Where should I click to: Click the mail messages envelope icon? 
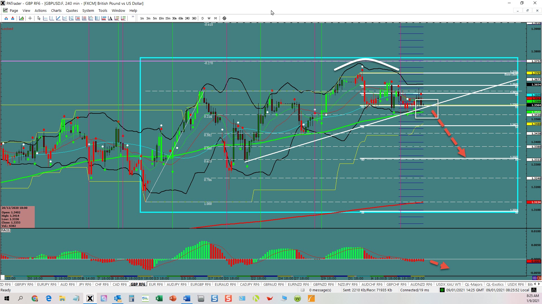click(303, 290)
